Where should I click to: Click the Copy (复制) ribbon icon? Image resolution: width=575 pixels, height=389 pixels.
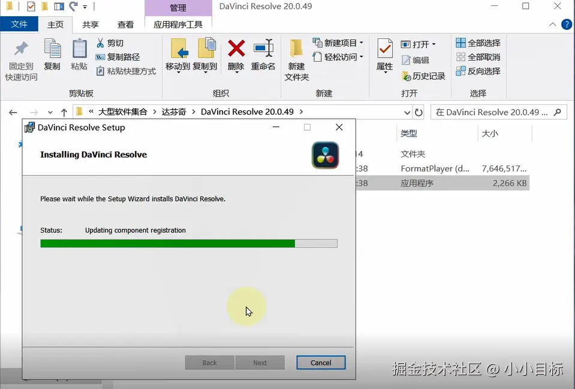point(52,49)
